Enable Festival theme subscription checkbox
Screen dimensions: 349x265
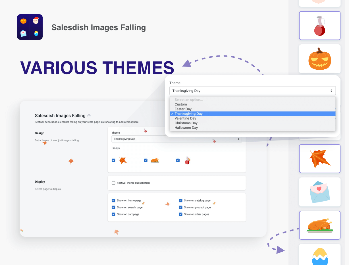coord(114,183)
